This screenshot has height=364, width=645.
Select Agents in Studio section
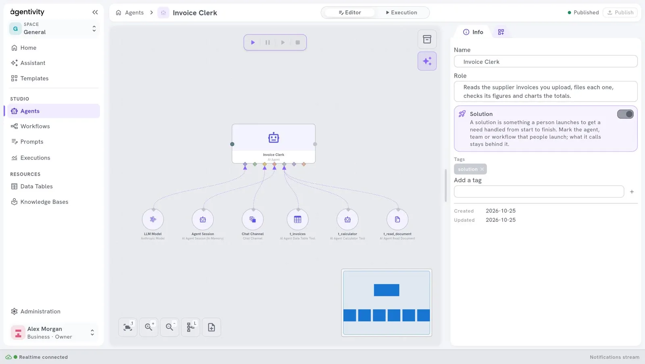(53, 111)
